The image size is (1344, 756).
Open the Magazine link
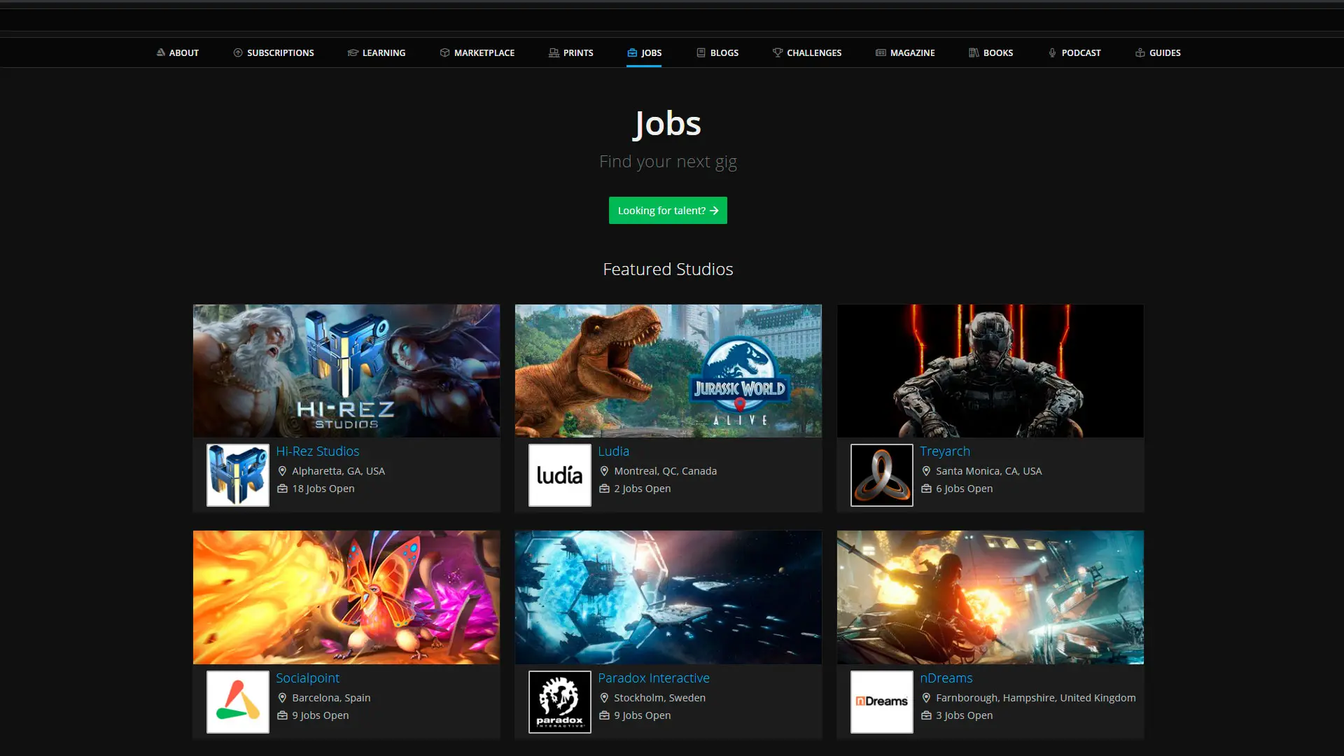click(x=912, y=52)
